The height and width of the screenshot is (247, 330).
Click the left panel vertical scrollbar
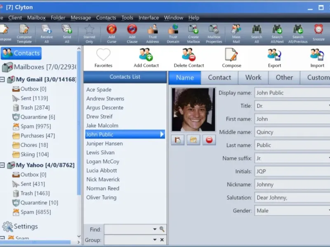click(x=79, y=123)
